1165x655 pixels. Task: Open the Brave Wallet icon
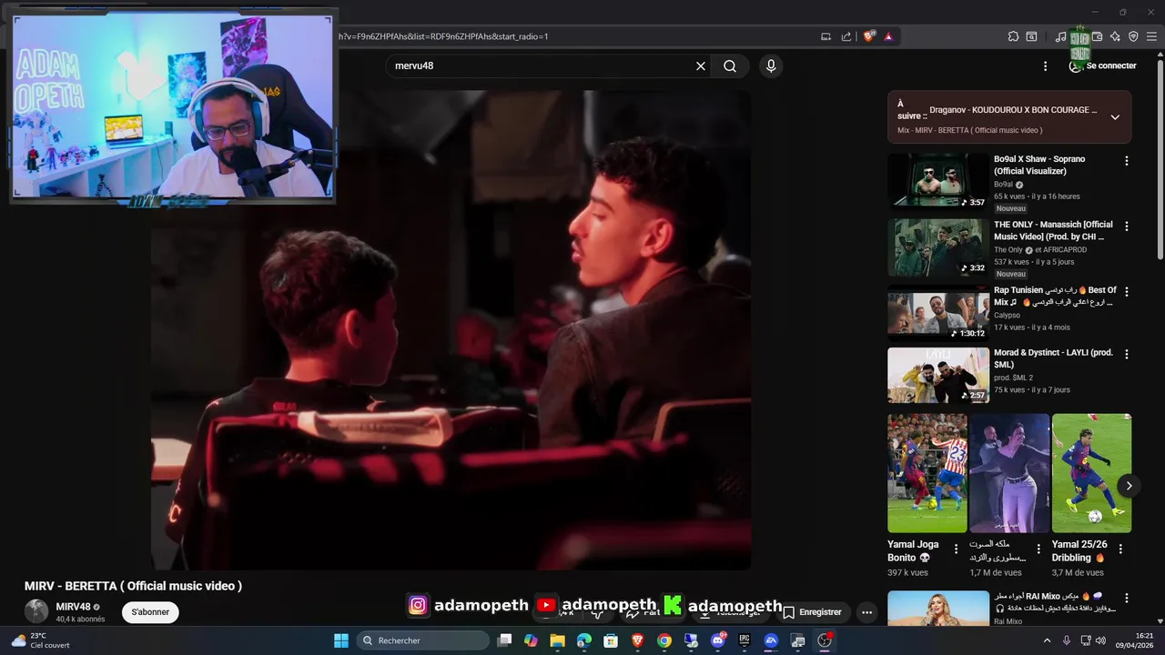(1097, 36)
